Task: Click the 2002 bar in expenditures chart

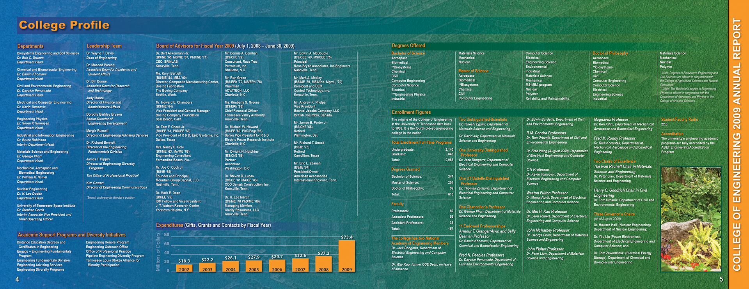Action: coord(184,268)
